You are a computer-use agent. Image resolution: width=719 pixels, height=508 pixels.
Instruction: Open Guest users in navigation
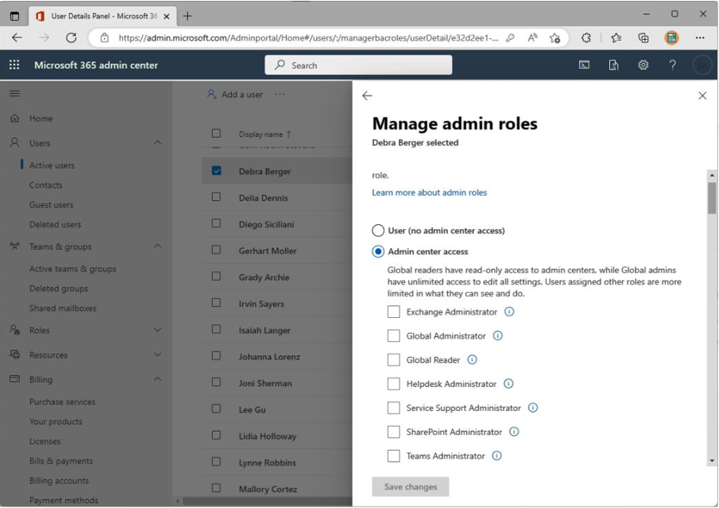pos(52,205)
